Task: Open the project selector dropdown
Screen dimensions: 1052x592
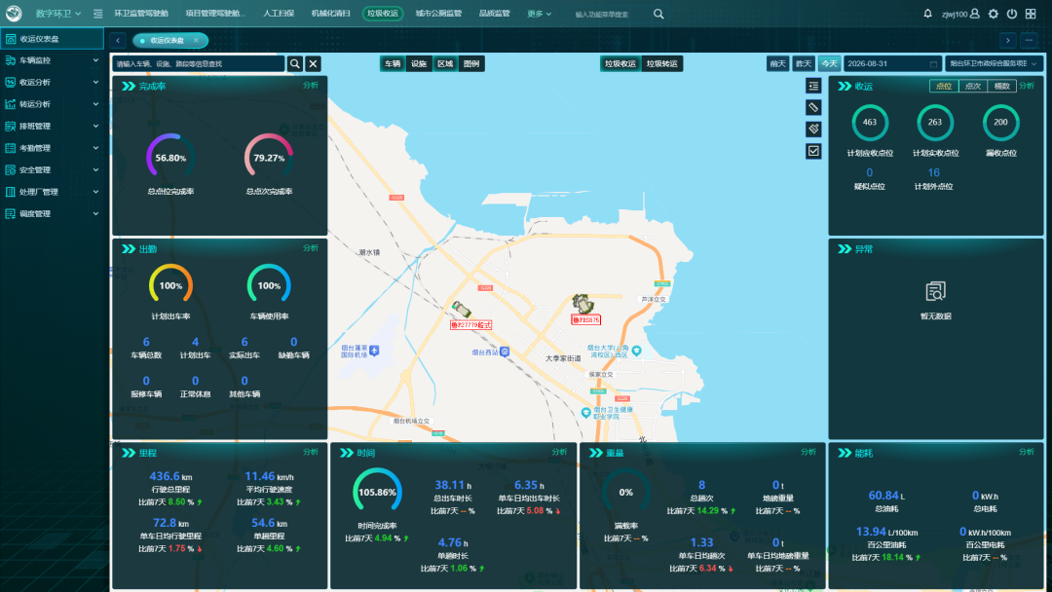Action: point(994,63)
